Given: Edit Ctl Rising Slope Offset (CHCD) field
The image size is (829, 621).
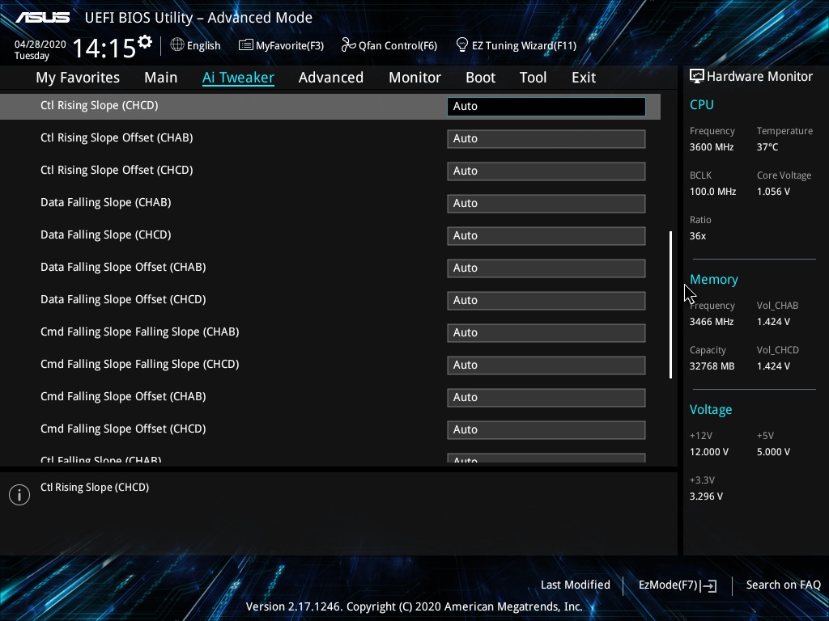Looking at the screenshot, I should click(546, 171).
